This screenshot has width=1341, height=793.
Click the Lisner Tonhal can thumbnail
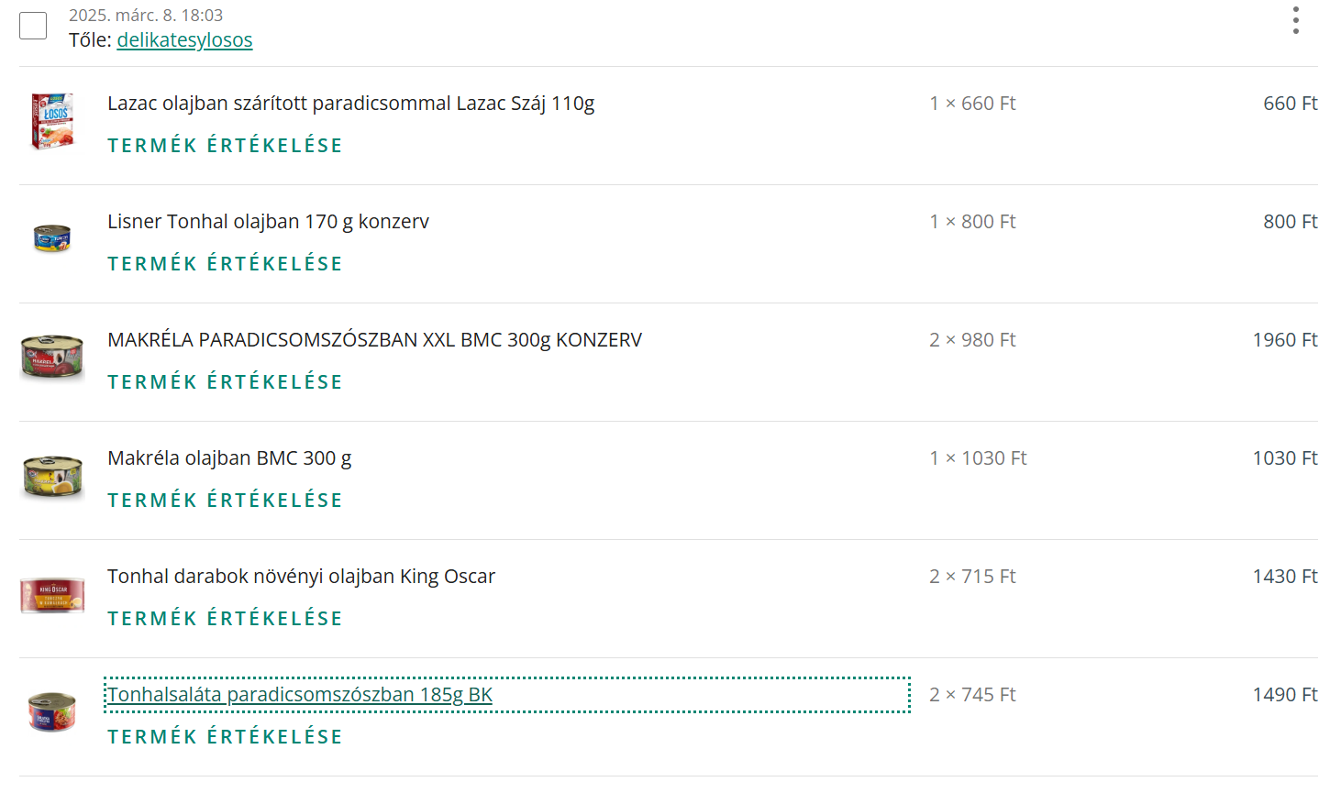point(52,238)
